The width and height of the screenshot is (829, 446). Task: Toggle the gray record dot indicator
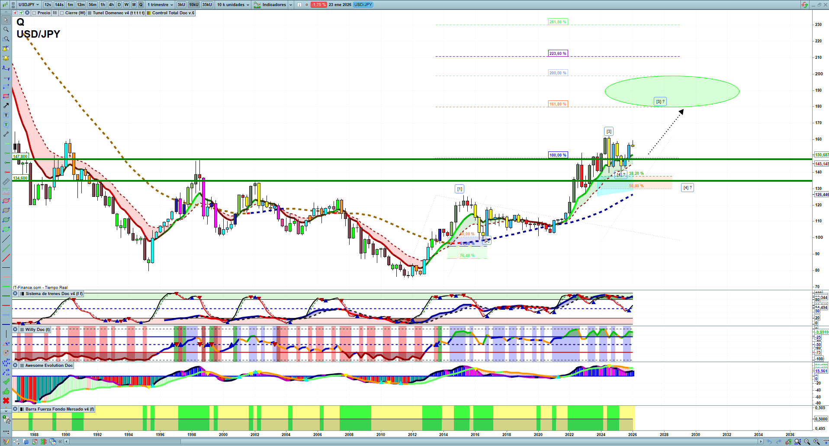coord(307,5)
